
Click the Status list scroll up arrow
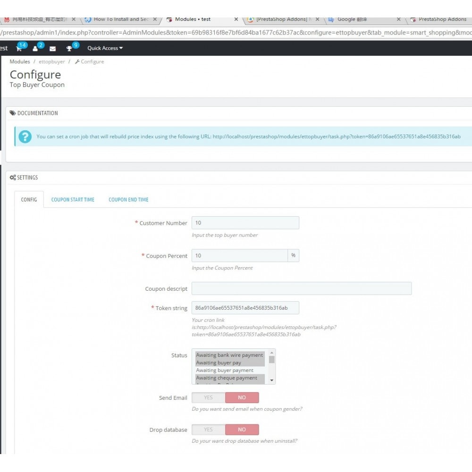click(x=272, y=353)
